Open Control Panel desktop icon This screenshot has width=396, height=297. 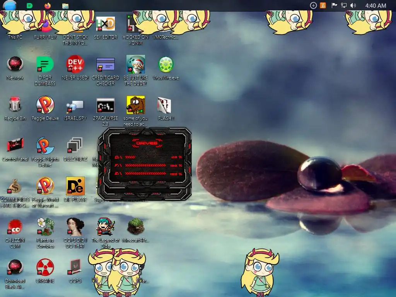click(x=15, y=150)
